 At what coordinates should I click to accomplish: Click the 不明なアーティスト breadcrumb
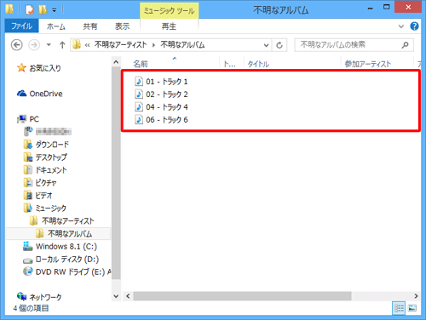pyautogui.click(x=120, y=45)
